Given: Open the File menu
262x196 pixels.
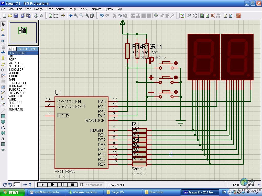Looking at the screenshot, I should pos(3,9).
